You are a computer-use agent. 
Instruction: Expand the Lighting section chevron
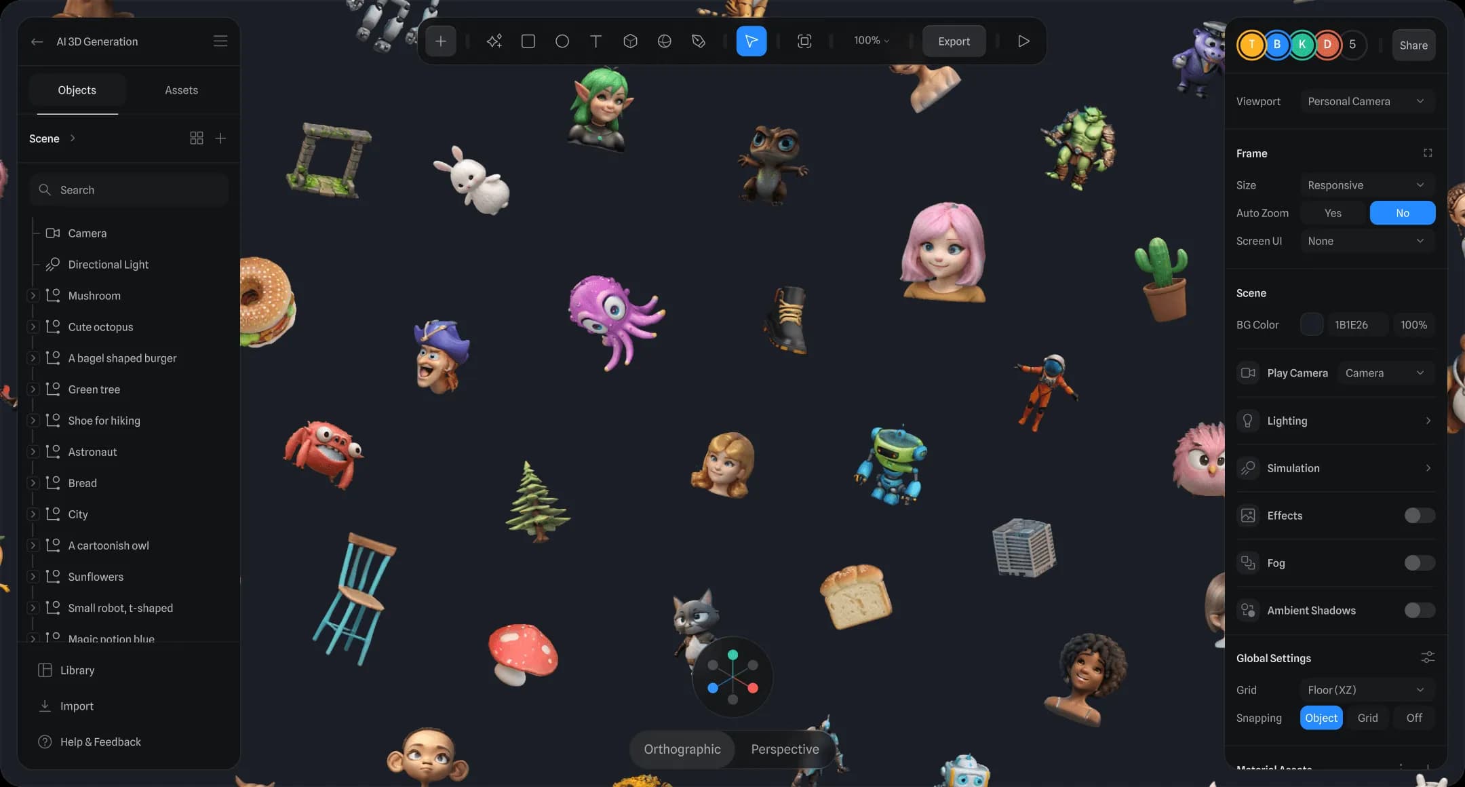tap(1428, 421)
